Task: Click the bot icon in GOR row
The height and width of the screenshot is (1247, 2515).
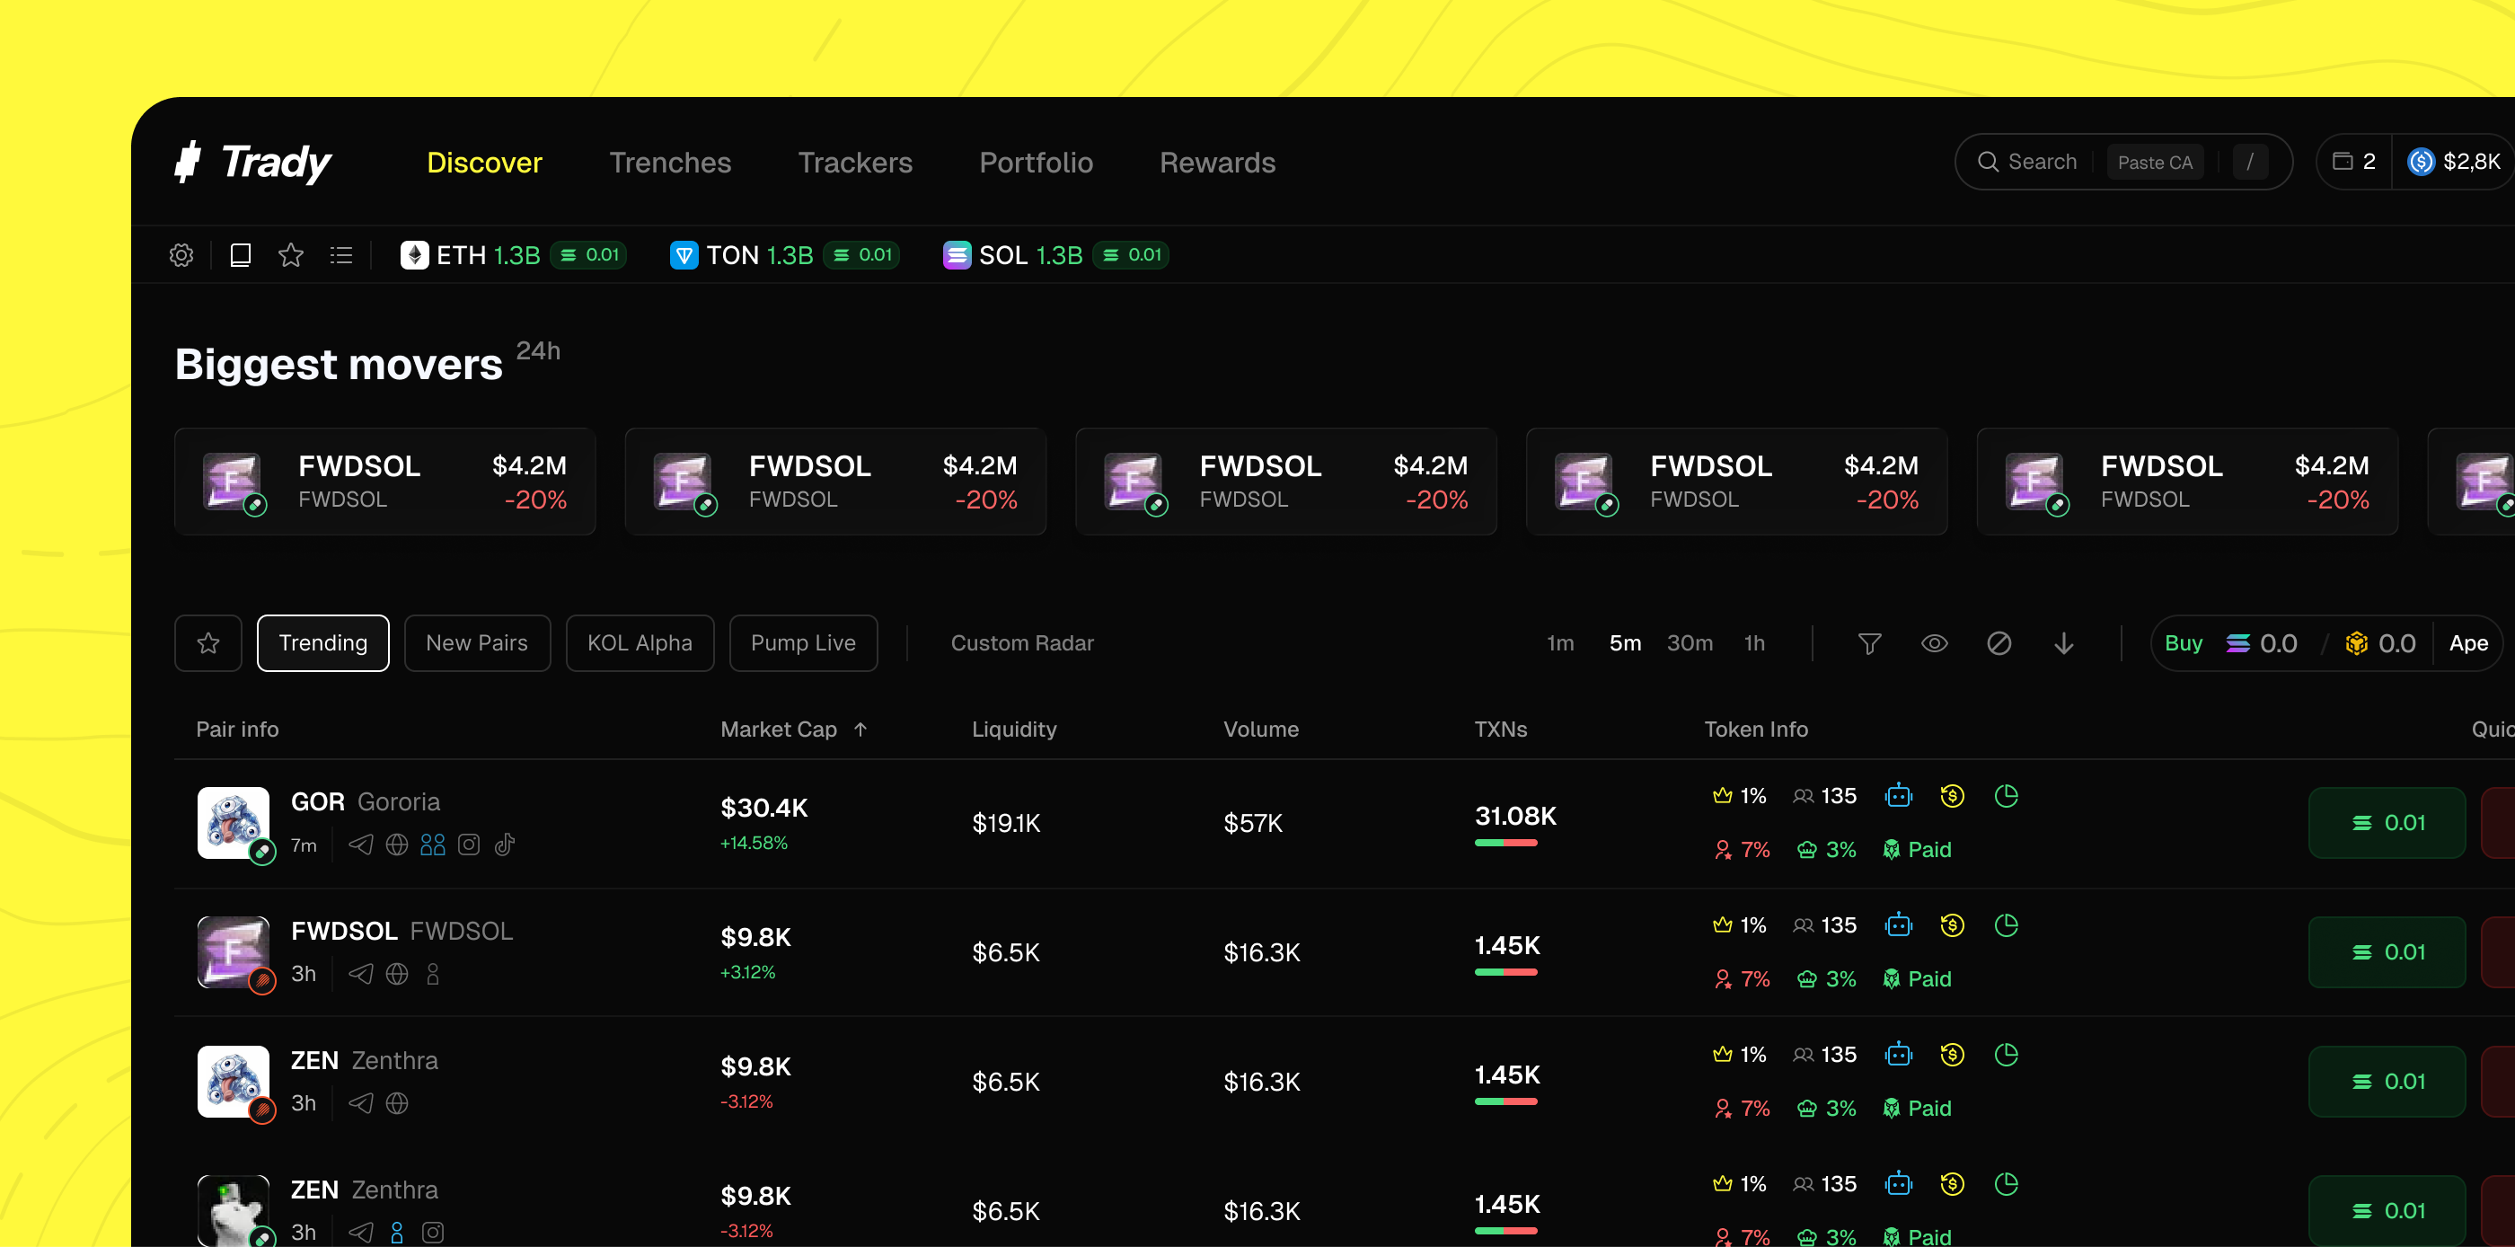Action: tap(1898, 796)
